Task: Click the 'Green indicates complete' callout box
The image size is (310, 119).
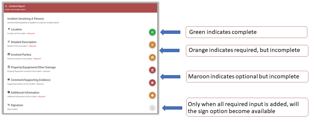Action: (246, 32)
